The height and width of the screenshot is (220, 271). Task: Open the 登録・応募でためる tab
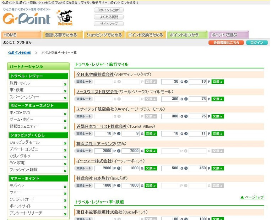pos(63,35)
